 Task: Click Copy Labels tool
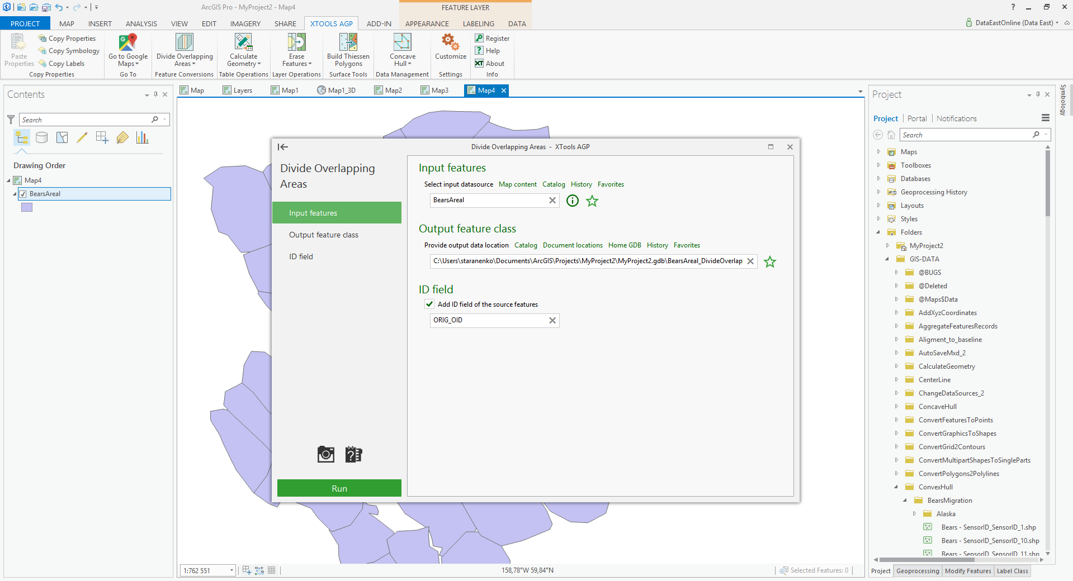tap(62, 64)
